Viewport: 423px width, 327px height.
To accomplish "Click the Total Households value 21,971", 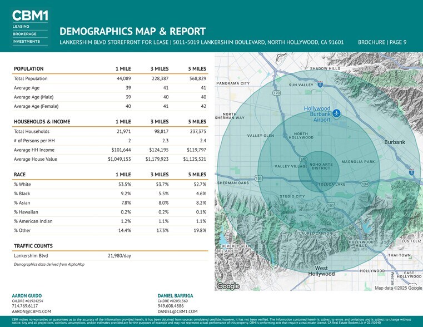I will tap(124, 131).
